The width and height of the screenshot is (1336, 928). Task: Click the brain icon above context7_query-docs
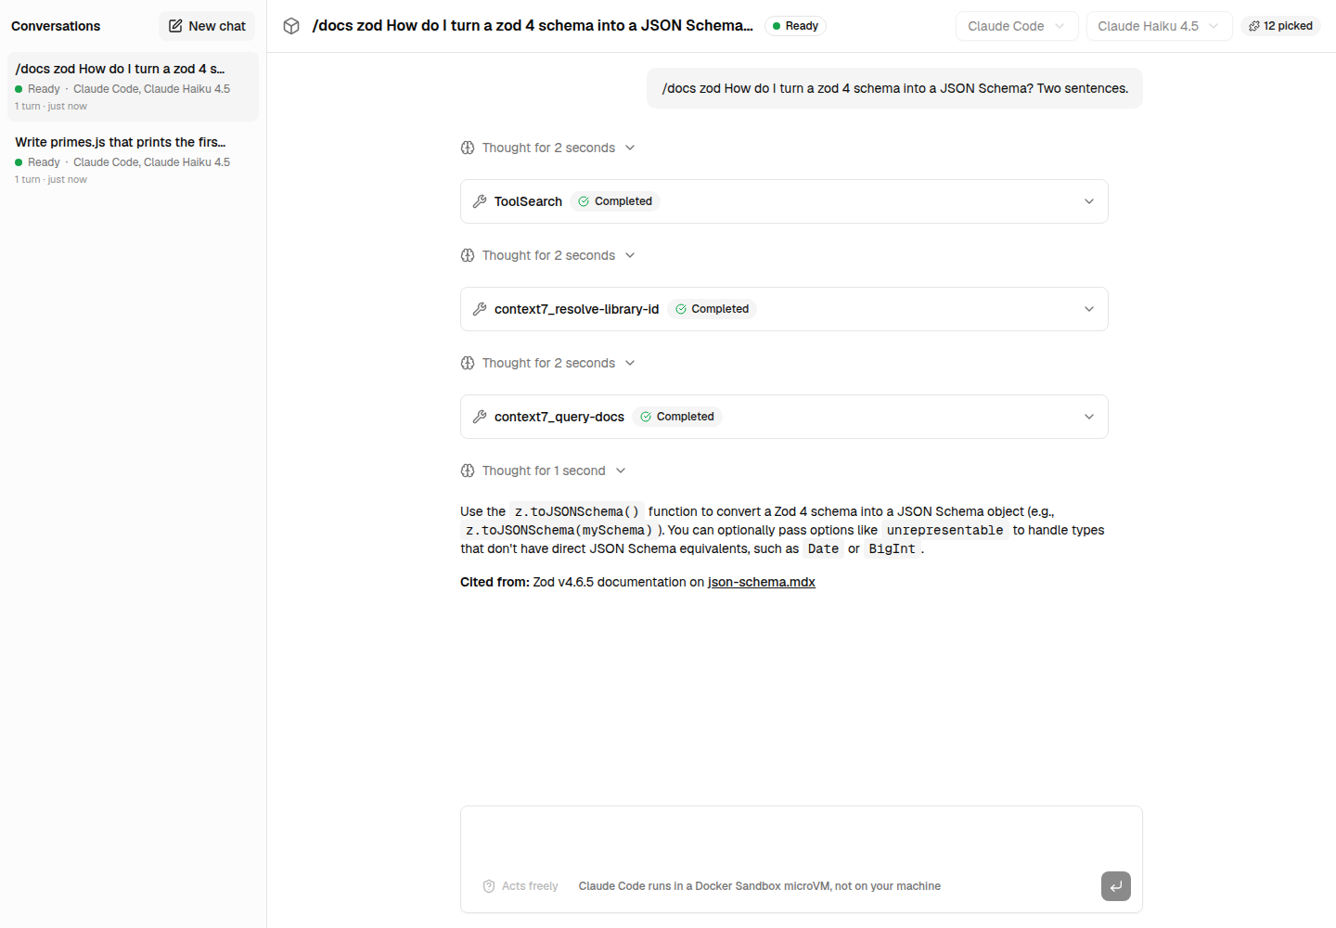(468, 363)
